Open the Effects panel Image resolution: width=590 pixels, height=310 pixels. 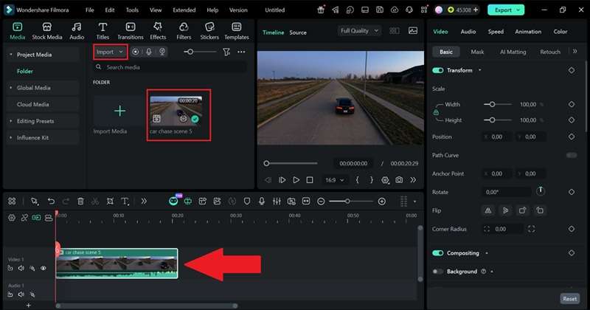pos(158,31)
